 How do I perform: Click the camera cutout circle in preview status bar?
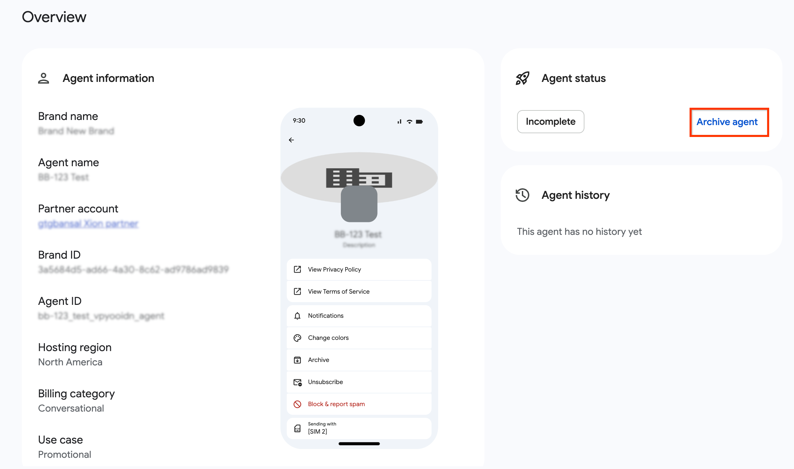click(x=359, y=121)
